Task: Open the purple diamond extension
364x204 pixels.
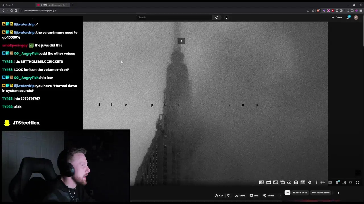Action: [324, 10]
